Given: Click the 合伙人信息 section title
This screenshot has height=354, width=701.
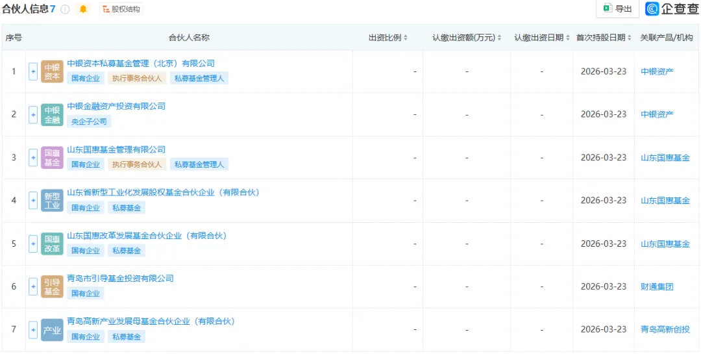Looking at the screenshot, I should click(x=25, y=9).
